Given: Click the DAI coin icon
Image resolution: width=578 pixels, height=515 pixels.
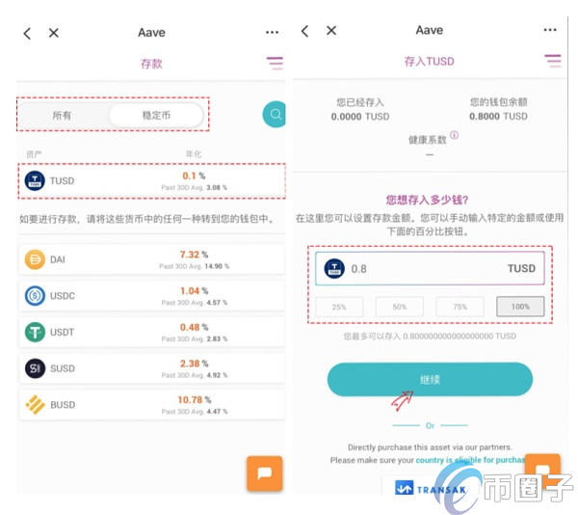Looking at the screenshot, I should pos(35,259).
